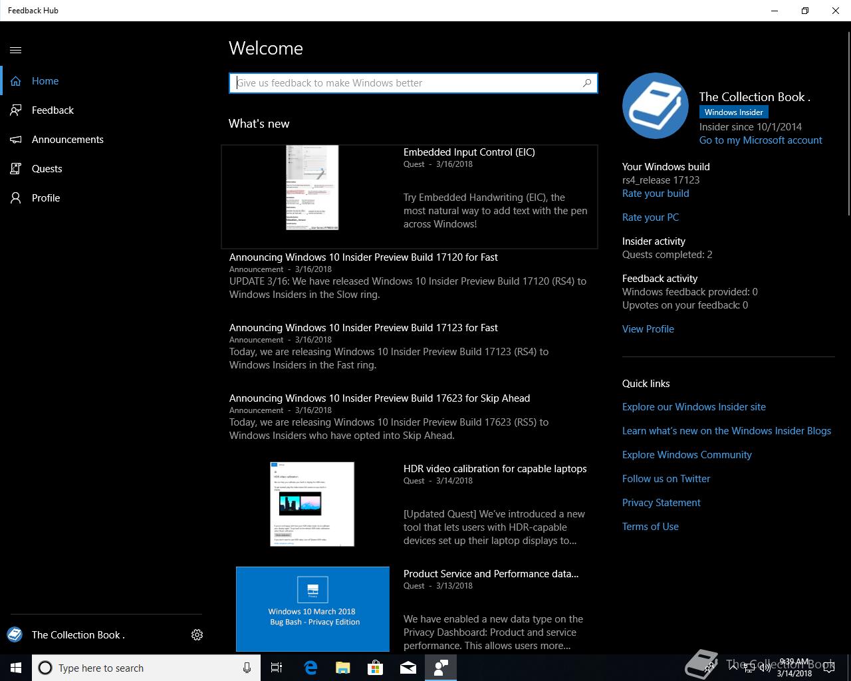Open 'Product Service and Performance data' quest
This screenshot has height=681, width=851.
click(x=491, y=574)
